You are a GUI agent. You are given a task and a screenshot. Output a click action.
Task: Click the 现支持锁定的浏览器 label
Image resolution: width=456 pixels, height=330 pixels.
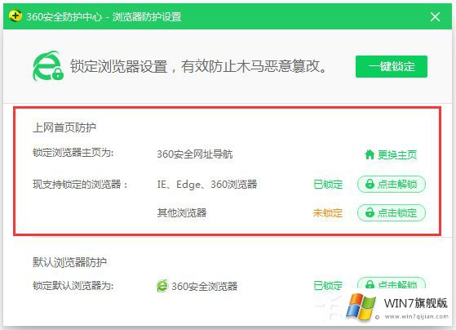[x=80, y=185]
